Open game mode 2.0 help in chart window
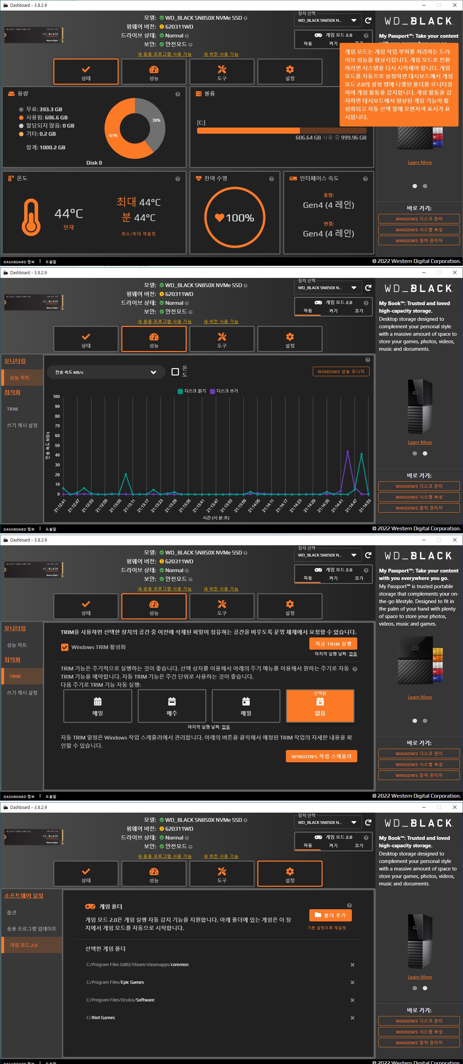Viewport: 463px width, 1064px height. click(x=366, y=303)
